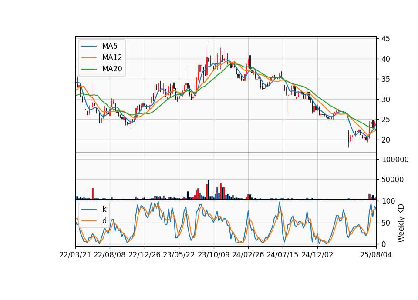Click the 22/12/26 date tick label
This screenshot has height=300, width=418.
coord(145,255)
